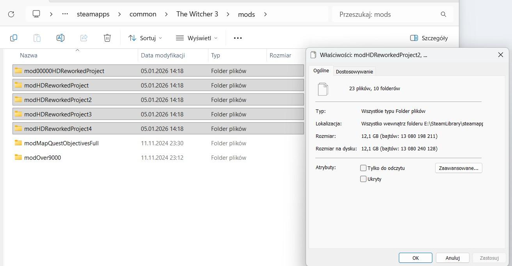
Task: Click 'Wszystkie typu Folder plików' value
Action: click(x=393, y=111)
